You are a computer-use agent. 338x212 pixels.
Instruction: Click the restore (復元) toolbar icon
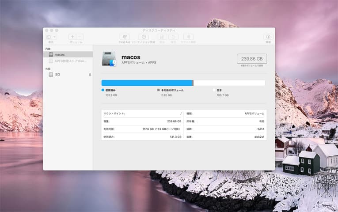[173, 37]
